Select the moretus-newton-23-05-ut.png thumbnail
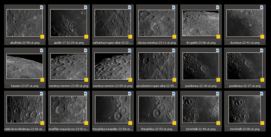The image size is (271, 137). click(x=69, y=66)
